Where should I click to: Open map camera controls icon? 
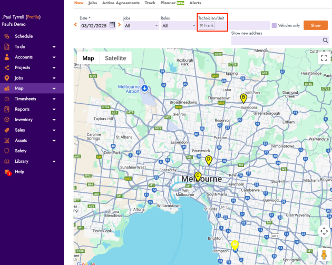click(x=325, y=231)
